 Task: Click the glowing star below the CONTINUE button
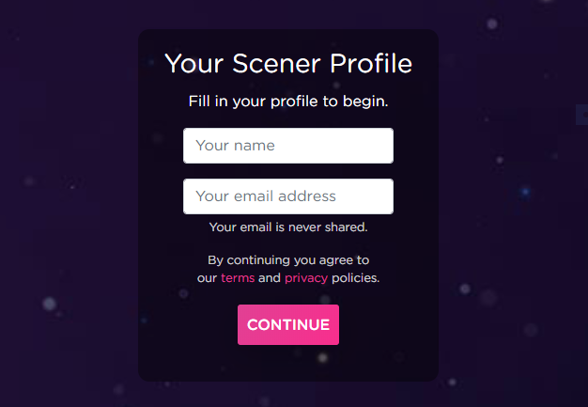(x=322, y=357)
